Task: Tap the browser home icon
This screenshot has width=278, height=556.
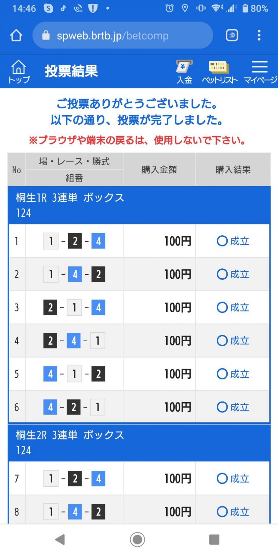Action: (16, 36)
